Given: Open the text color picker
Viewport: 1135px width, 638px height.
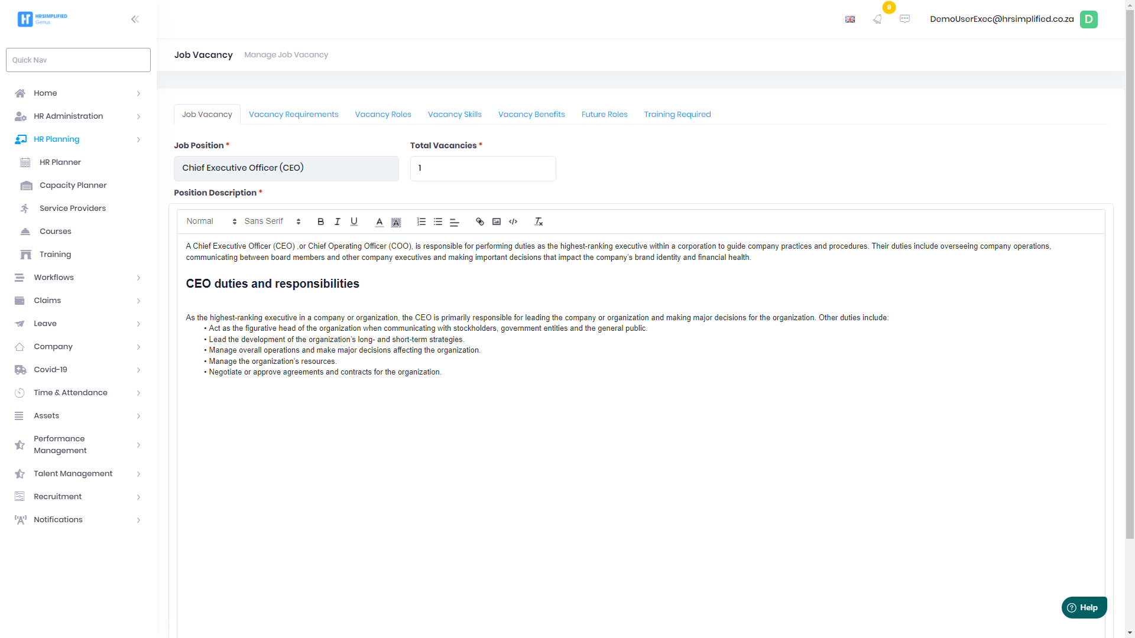Looking at the screenshot, I should [379, 222].
